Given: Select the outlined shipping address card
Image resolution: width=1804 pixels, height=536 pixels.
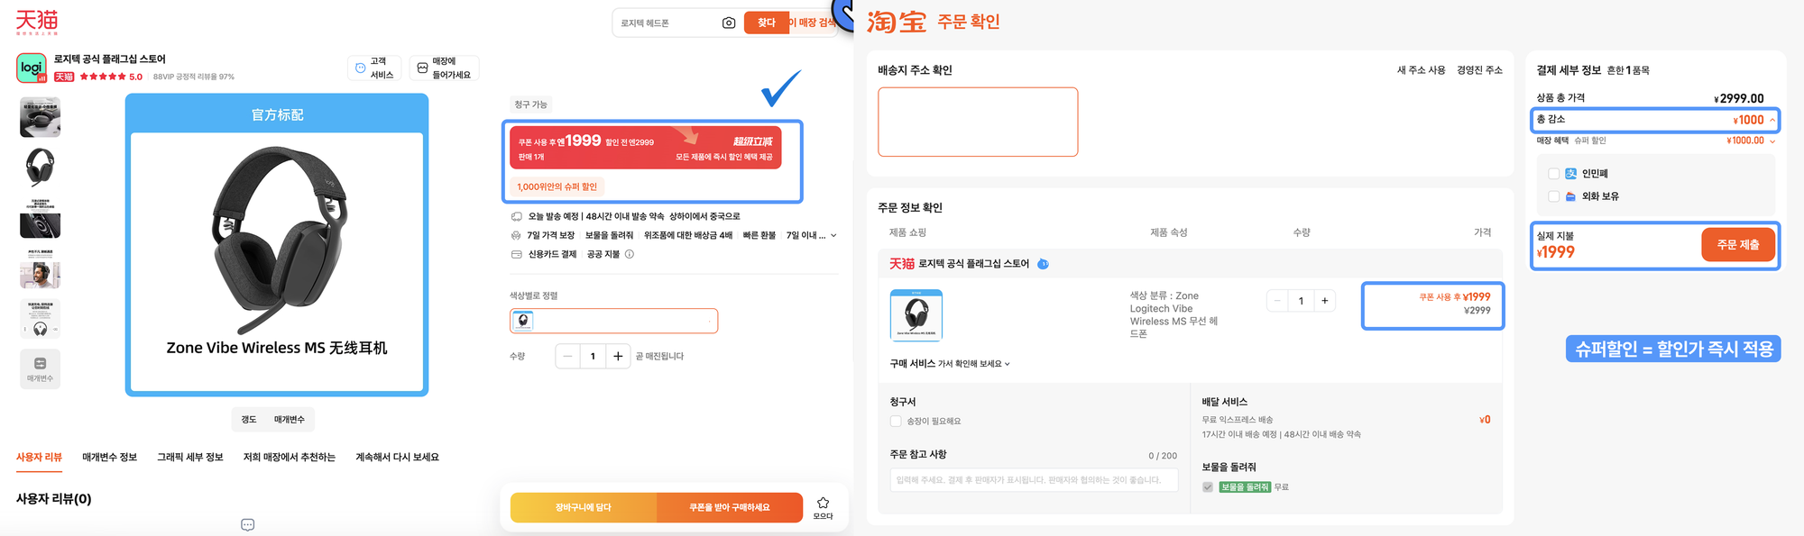Looking at the screenshot, I should (x=978, y=122).
